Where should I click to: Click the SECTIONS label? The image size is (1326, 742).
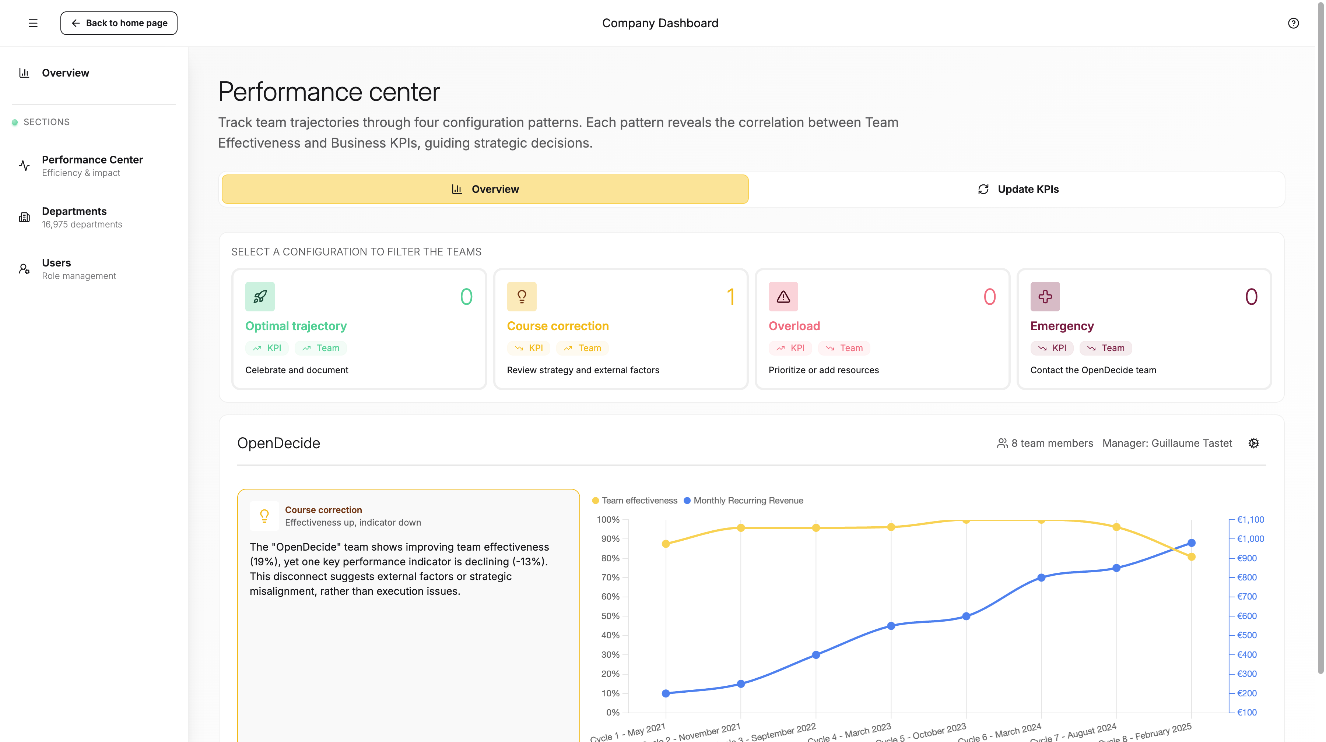(46, 122)
